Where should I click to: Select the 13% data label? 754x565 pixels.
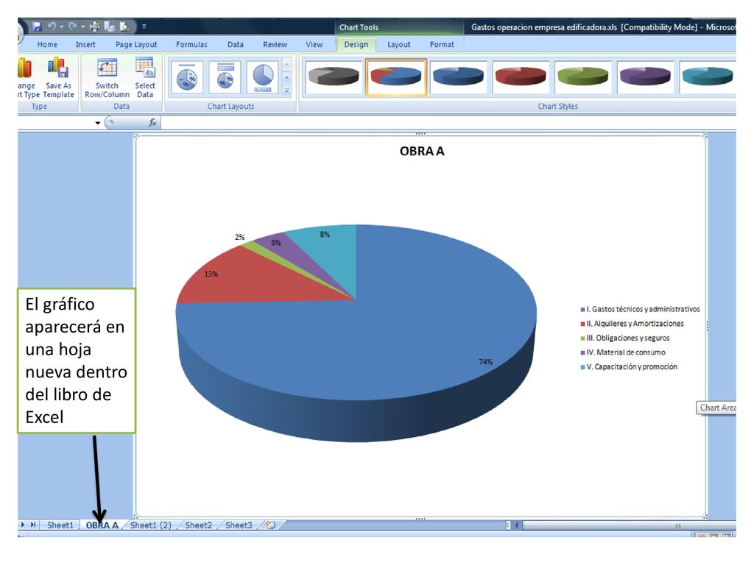211,274
